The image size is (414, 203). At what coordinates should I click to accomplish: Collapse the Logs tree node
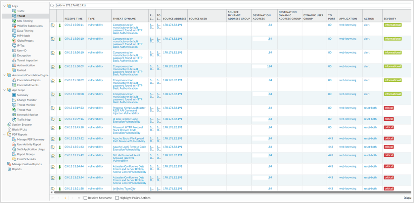pos(4,6)
